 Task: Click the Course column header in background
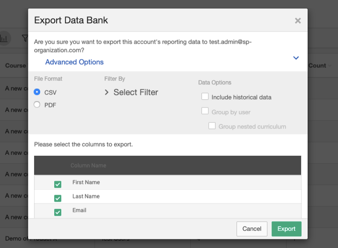coord(15,65)
